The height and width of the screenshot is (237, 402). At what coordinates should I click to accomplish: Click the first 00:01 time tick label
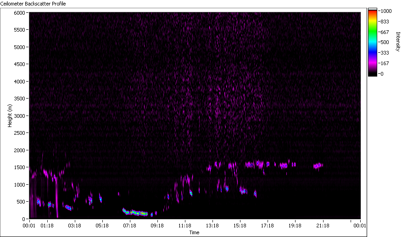[x=29, y=226]
